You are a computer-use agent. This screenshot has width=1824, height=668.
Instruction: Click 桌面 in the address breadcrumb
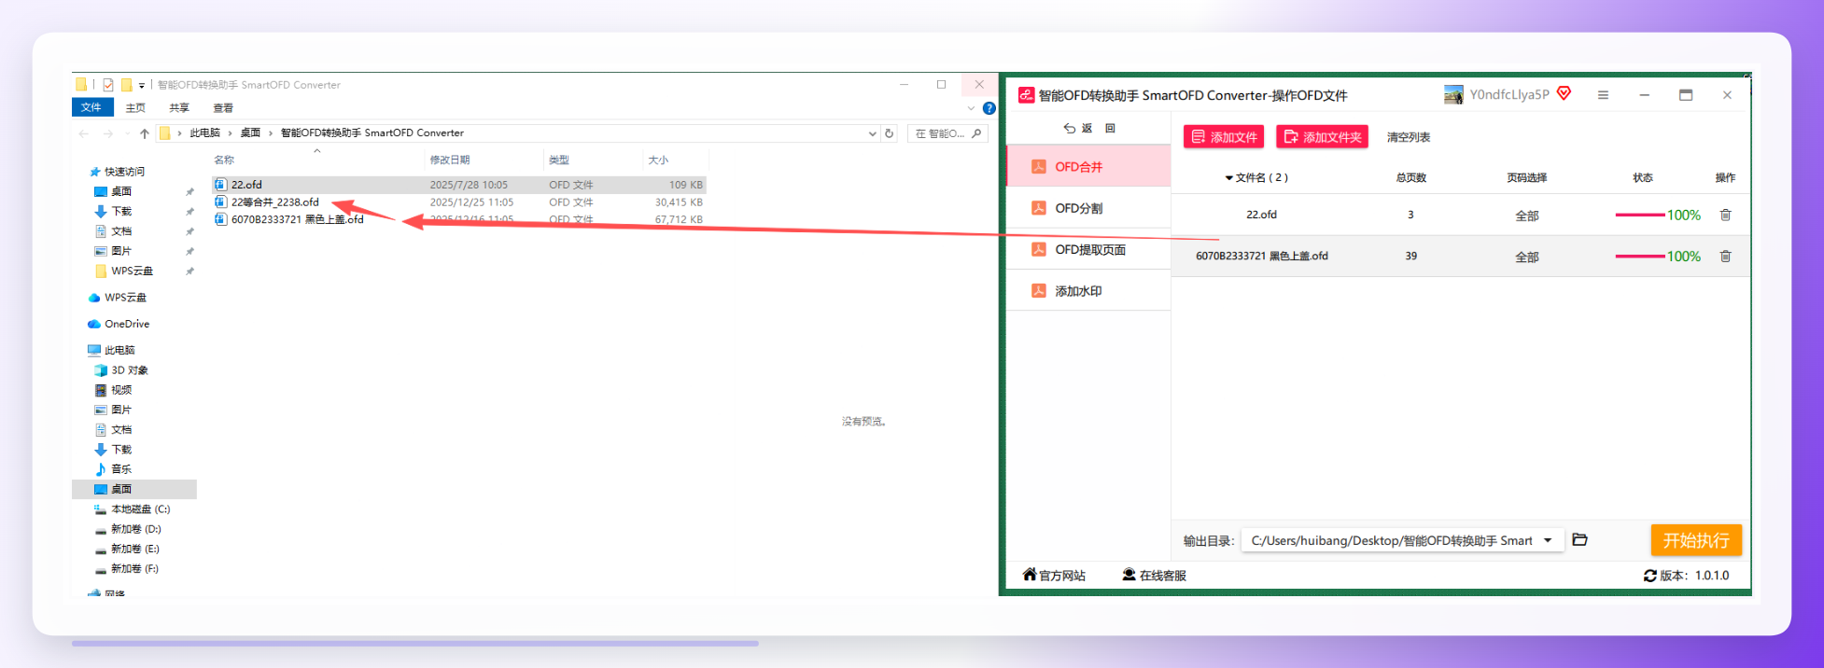coord(250,133)
